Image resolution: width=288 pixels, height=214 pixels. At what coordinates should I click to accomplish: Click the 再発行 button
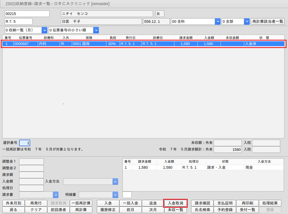pos(36,203)
